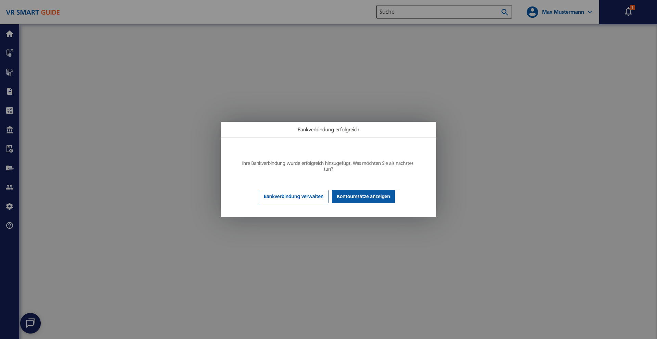Click the search magnifier icon
Screen dimensions: 657x339
[504, 12]
